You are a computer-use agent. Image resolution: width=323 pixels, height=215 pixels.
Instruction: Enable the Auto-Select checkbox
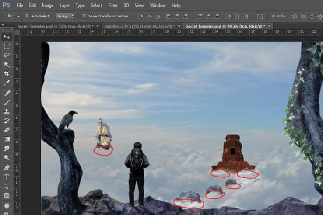[27, 16]
